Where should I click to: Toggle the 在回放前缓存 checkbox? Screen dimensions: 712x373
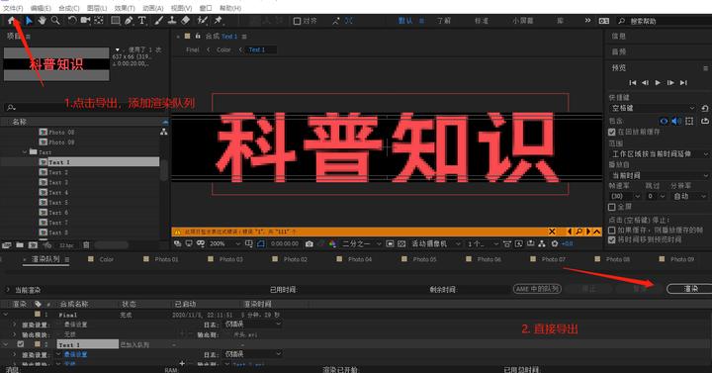coord(612,132)
